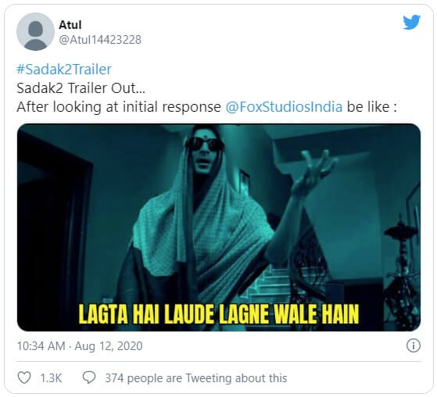This screenshot has height=397, width=437.
Task: Click the Aug 12, 2020 date
Action: click(109, 346)
